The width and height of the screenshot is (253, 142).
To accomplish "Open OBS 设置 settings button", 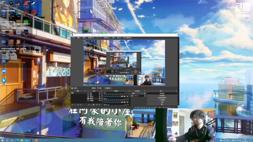I will [162, 102].
